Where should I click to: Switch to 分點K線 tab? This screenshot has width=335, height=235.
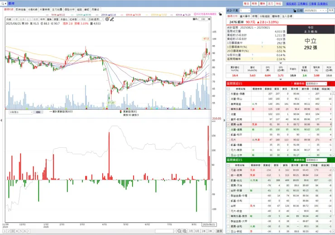pyautogui.click(x=33, y=9)
